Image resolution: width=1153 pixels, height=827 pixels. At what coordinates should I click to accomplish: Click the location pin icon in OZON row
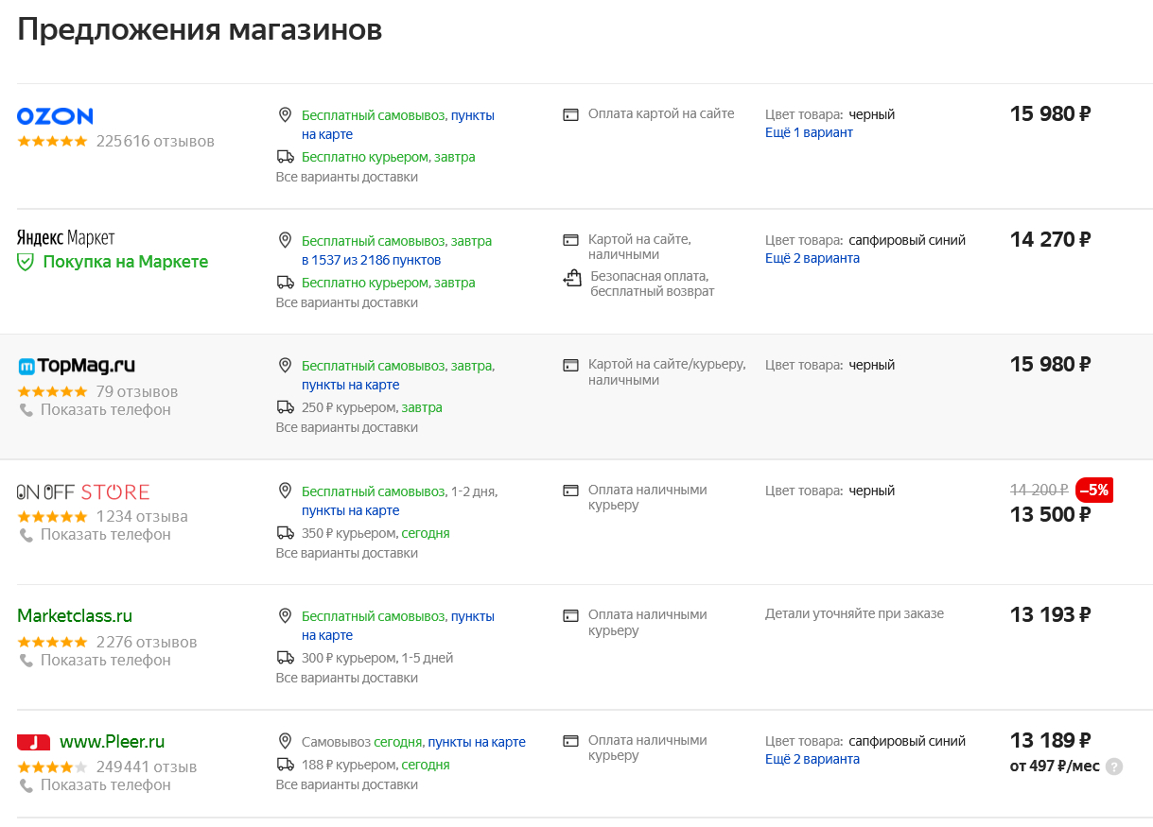coord(285,115)
